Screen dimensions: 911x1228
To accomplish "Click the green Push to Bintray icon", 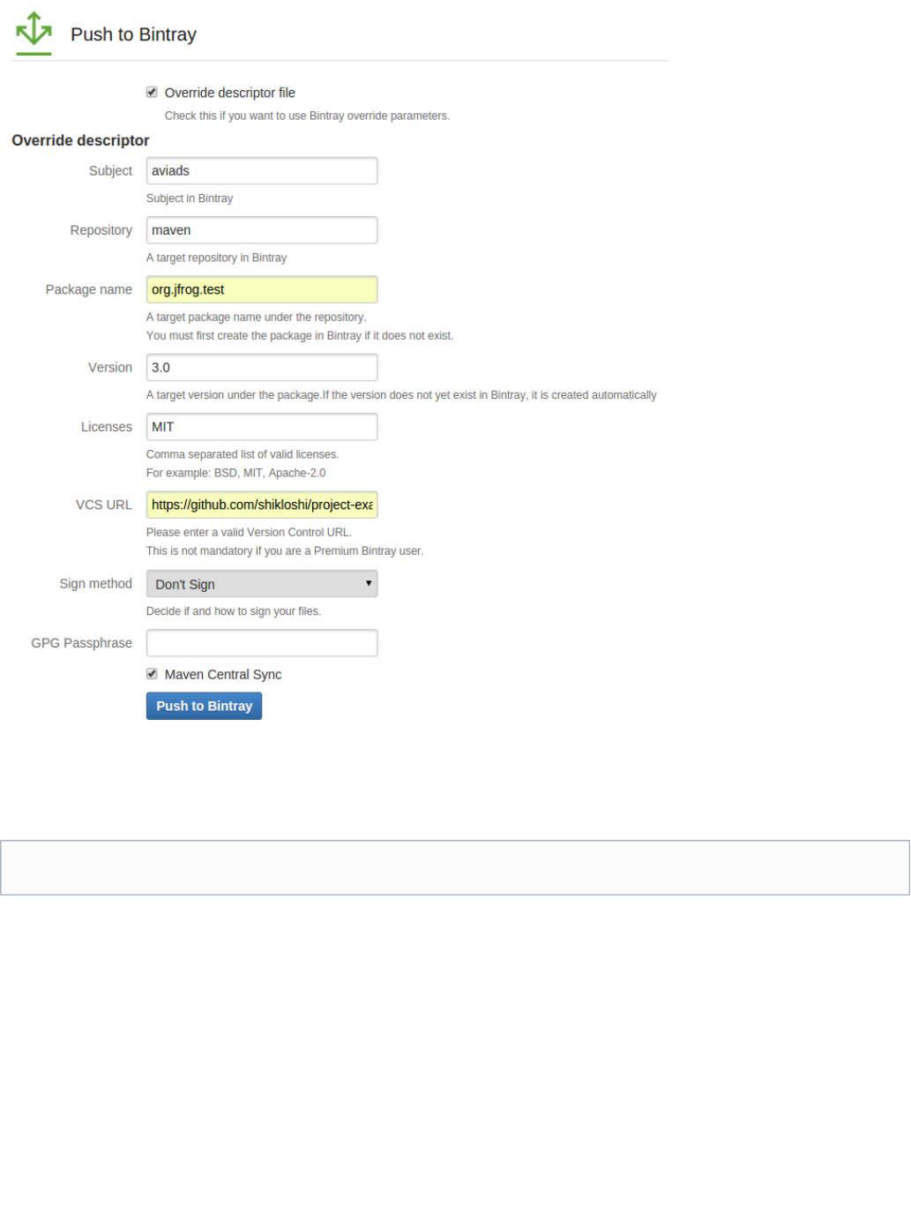I will [x=34, y=33].
